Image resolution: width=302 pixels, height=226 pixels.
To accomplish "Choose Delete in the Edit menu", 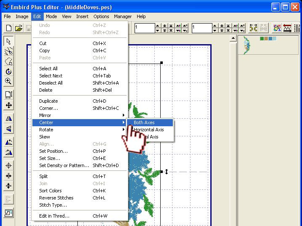I will pyautogui.click(x=80, y=90).
